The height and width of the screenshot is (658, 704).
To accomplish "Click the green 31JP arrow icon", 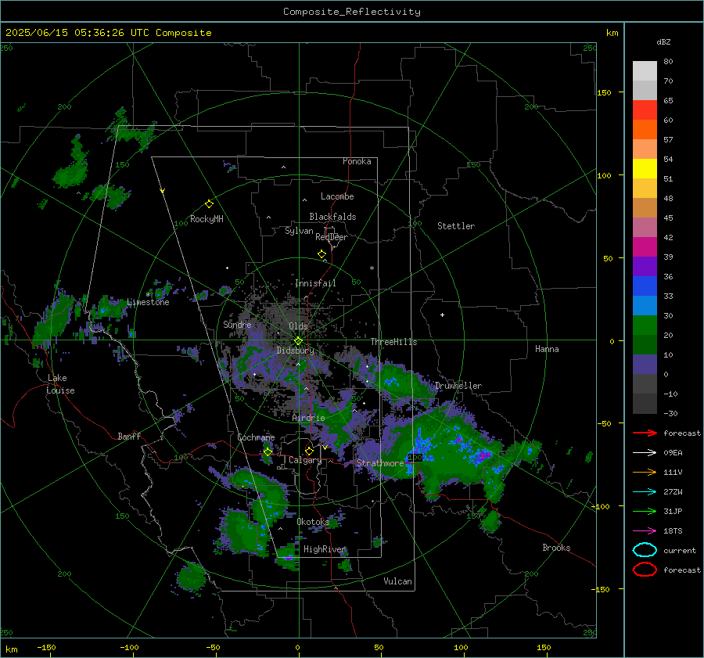I will click(645, 511).
